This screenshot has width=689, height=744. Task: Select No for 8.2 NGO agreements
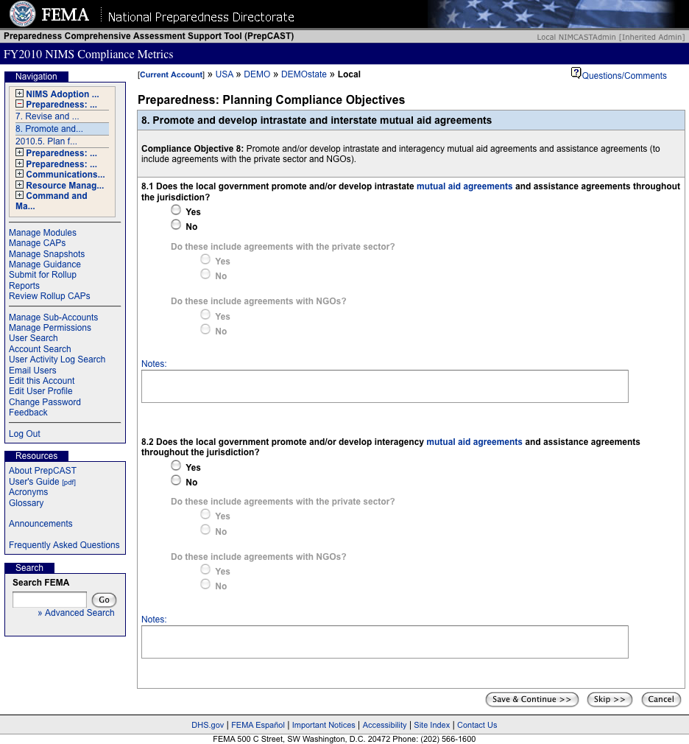205,584
